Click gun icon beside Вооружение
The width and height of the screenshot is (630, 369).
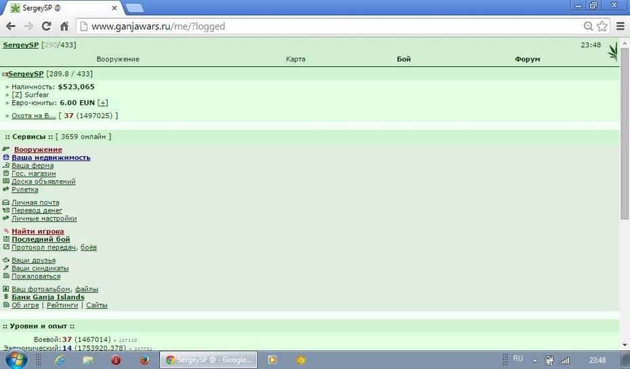[6, 149]
